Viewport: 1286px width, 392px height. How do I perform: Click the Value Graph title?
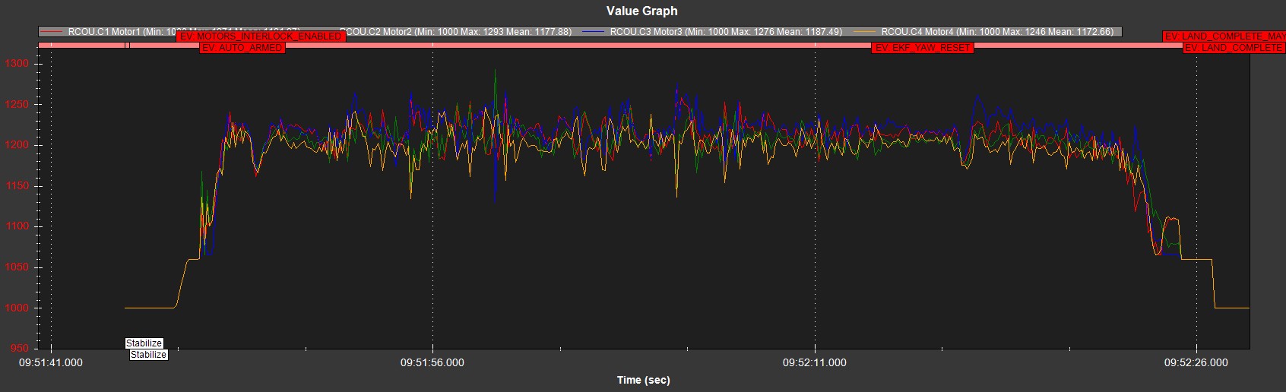pos(641,11)
